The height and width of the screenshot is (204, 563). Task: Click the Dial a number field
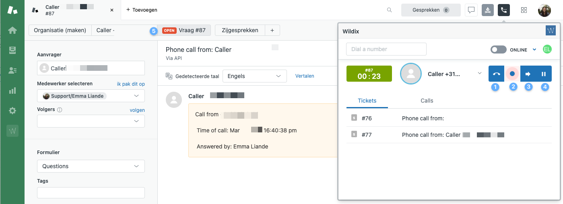386,49
